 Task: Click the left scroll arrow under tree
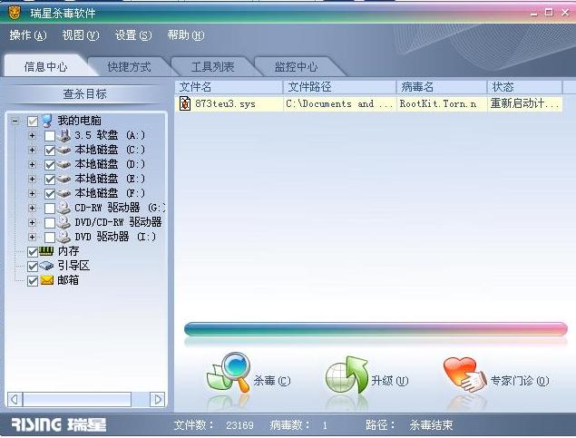(15, 399)
